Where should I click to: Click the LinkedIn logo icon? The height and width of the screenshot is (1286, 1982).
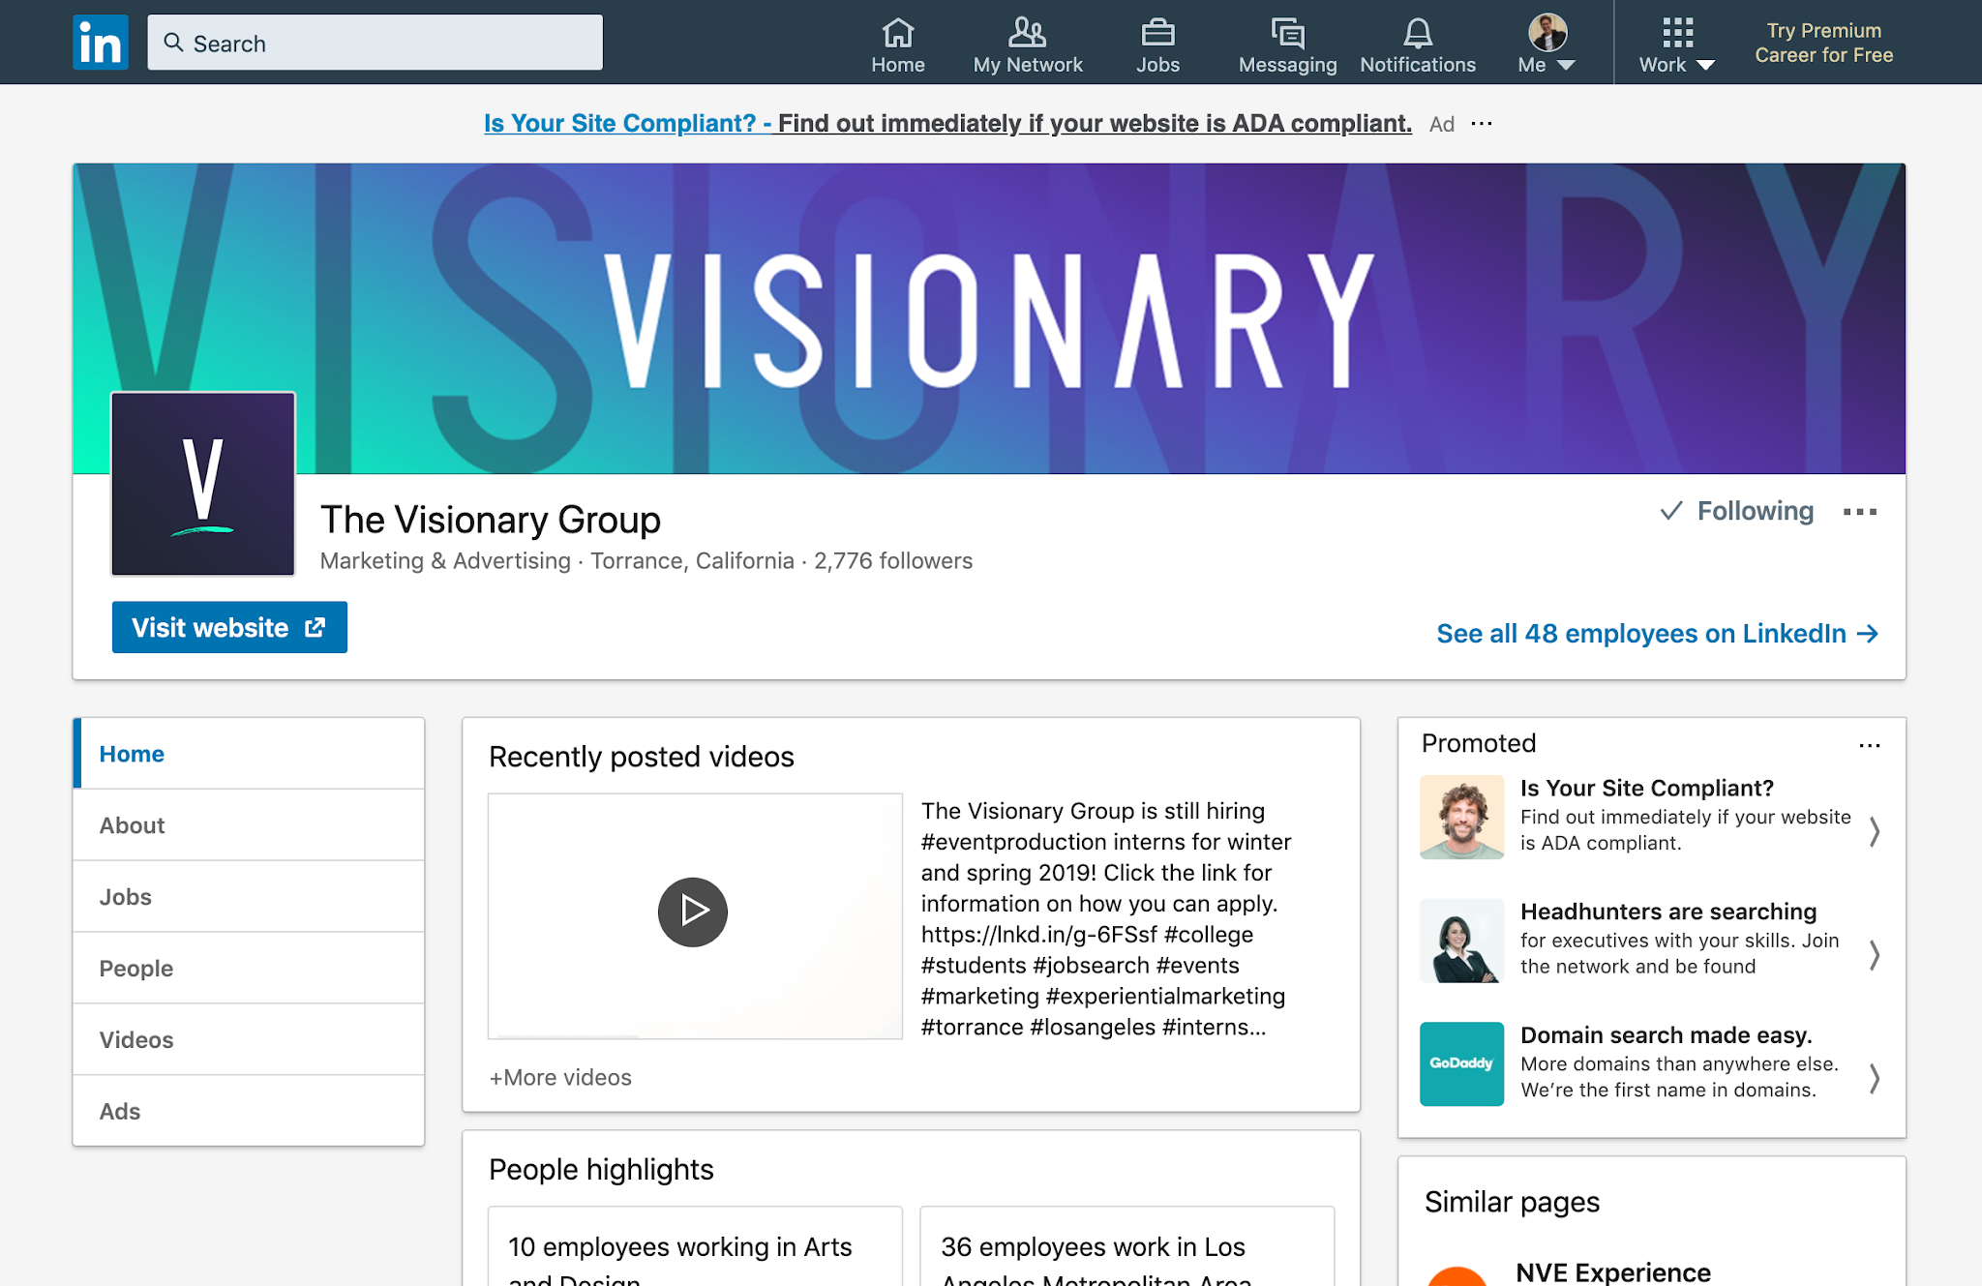tap(101, 43)
